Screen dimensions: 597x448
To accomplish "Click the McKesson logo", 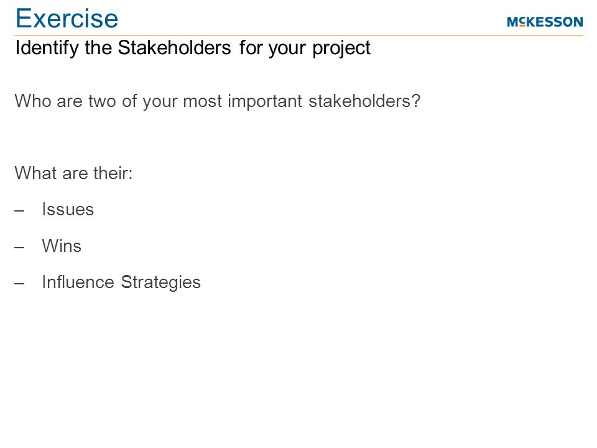I will click(545, 22).
